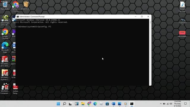Viewport: 190px width, 107px height.
Task: Open the red PDF file right of SOLIDWORKS Explorer
Action: coord(14,74)
